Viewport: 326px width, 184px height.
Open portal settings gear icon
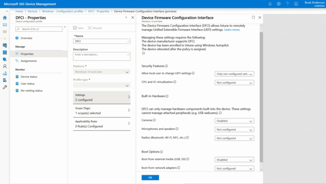point(279,4)
